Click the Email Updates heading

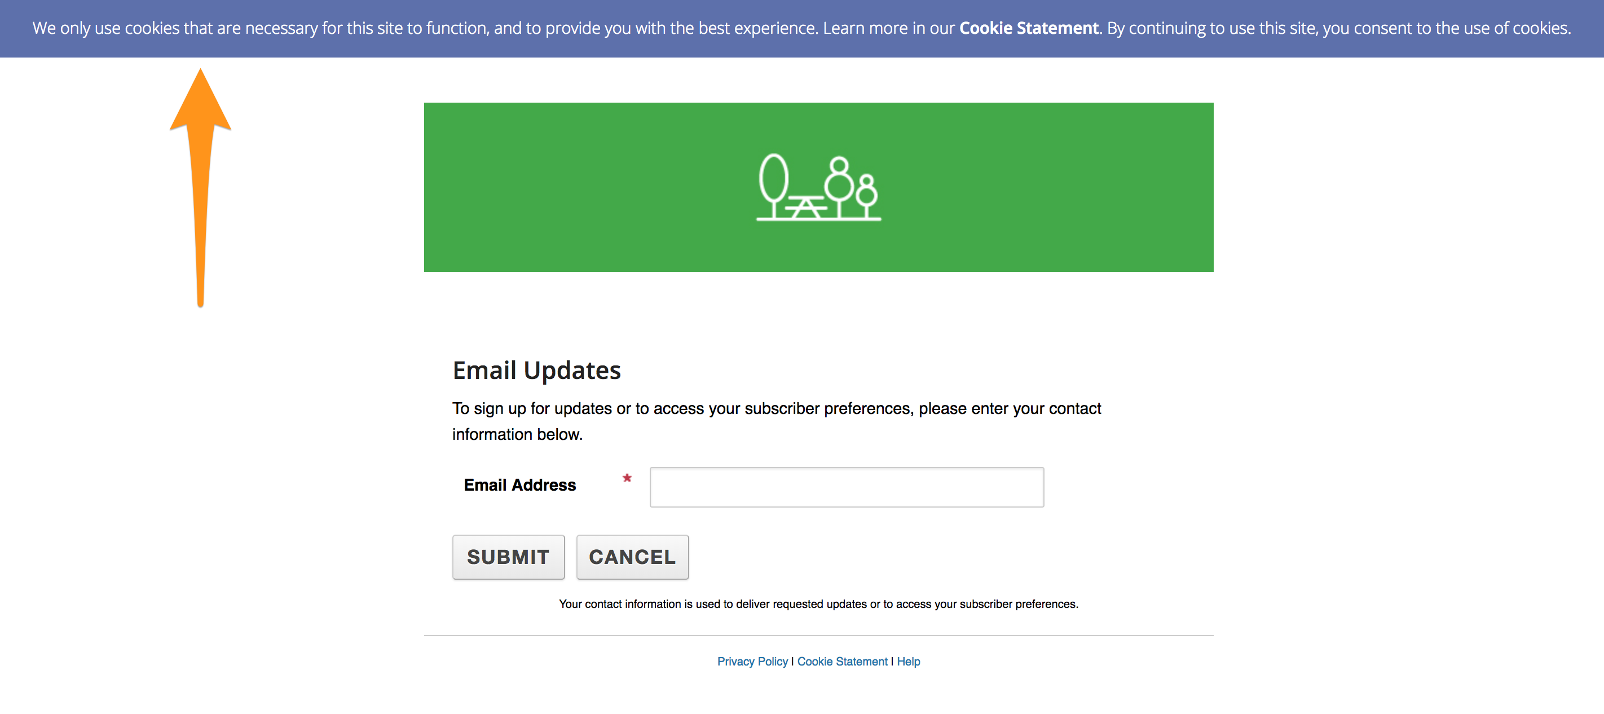pos(536,370)
